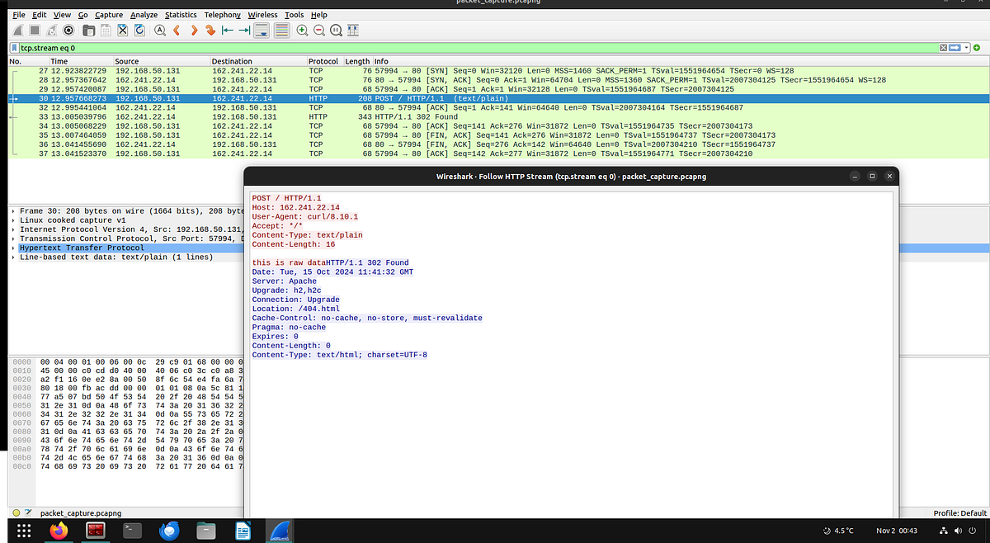This screenshot has width=990, height=543.
Task: Open Thunderbird from the taskbar
Action: pos(168,531)
